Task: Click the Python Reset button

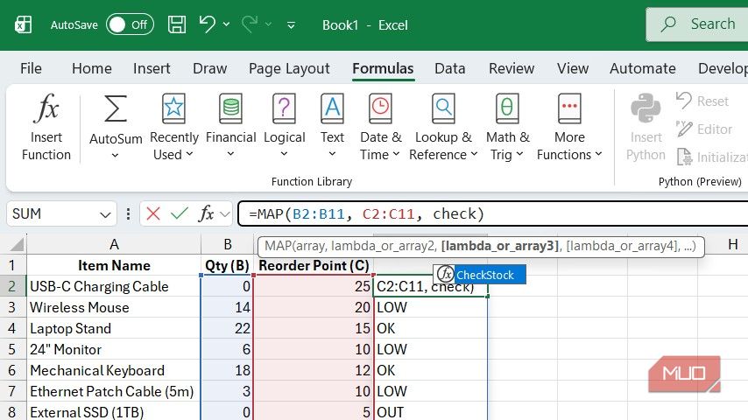Action: (x=702, y=101)
